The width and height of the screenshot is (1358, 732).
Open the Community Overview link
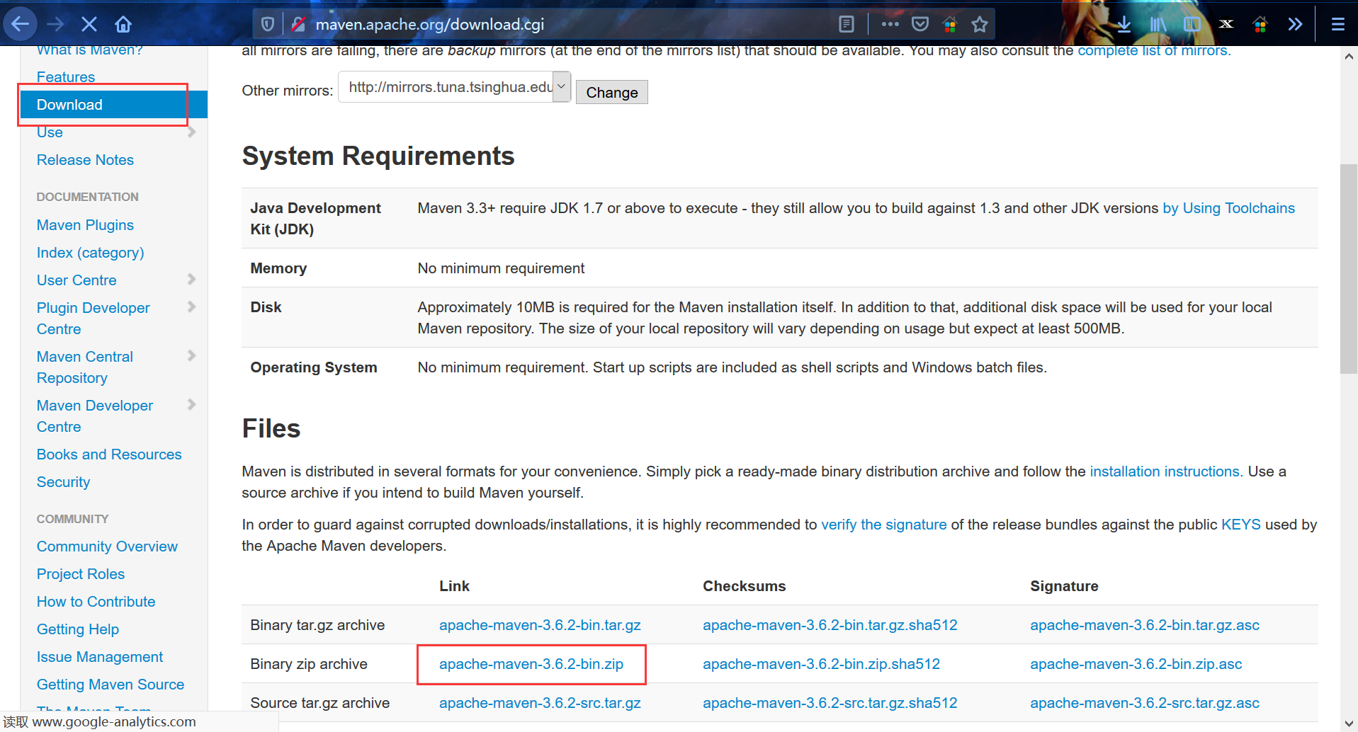pyautogui.click(x=107, y=547)
